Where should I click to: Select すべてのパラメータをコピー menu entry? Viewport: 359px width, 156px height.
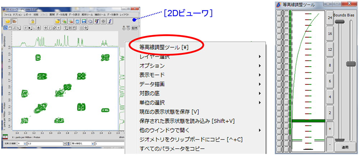(x=172, y=148)
